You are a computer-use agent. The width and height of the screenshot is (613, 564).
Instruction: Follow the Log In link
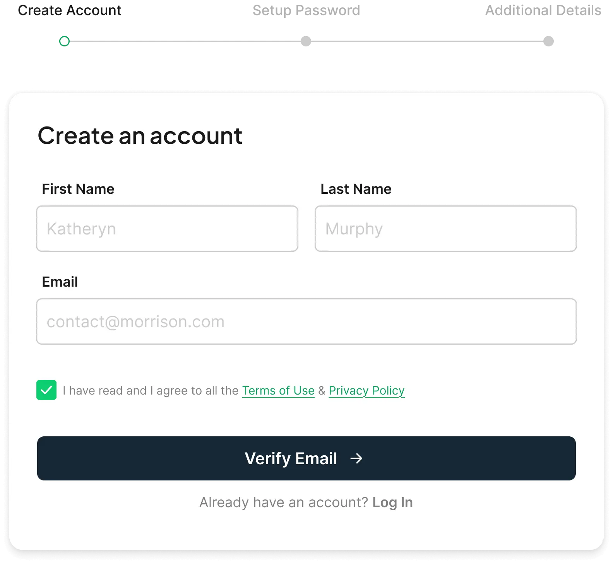[392, 502]
